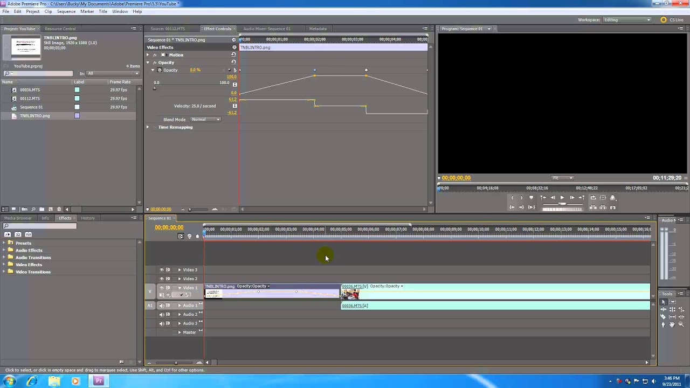Switch to the Media Browser tab
This screenshot has height=388, width=690.
coord(18,218)
